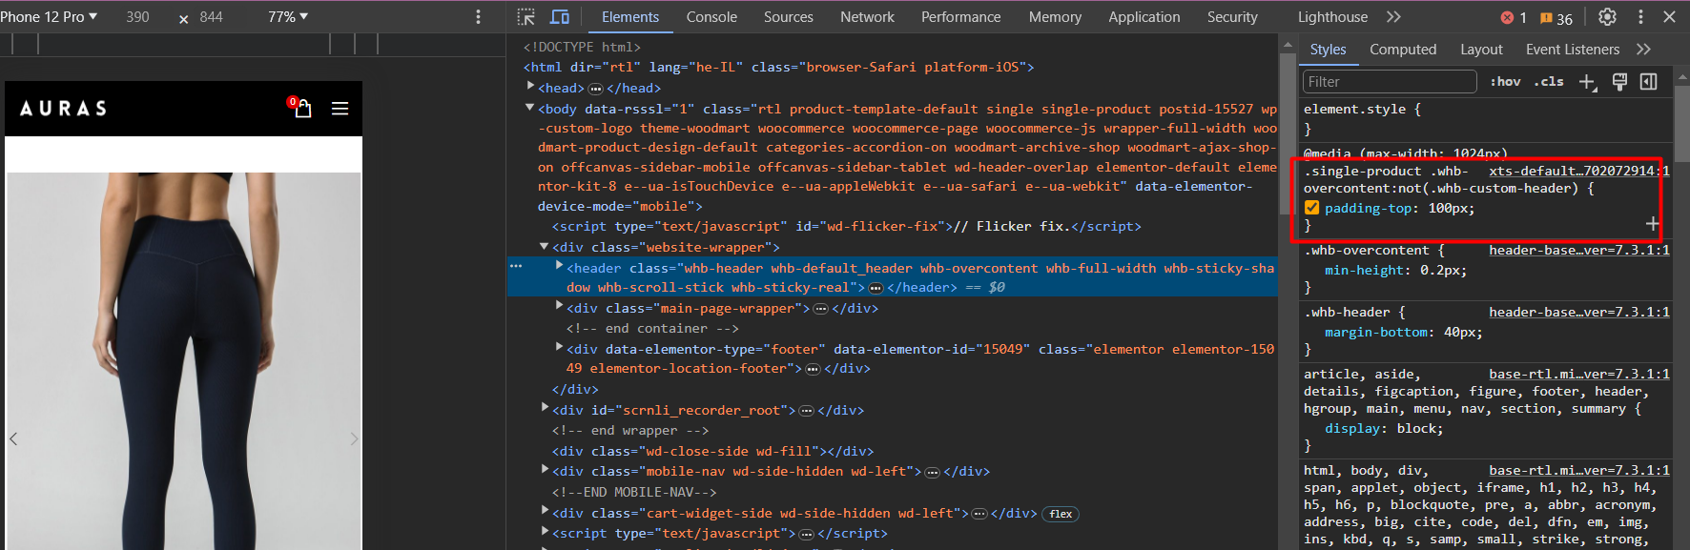Image resolution: width=1690 pixels, height=550 pixels.
Task: Expand the cart-widget-side div triangle
Action: click(545, 511)
